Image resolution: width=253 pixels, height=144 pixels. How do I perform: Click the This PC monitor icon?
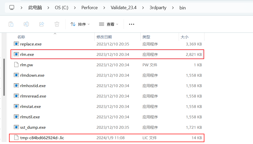12,8
